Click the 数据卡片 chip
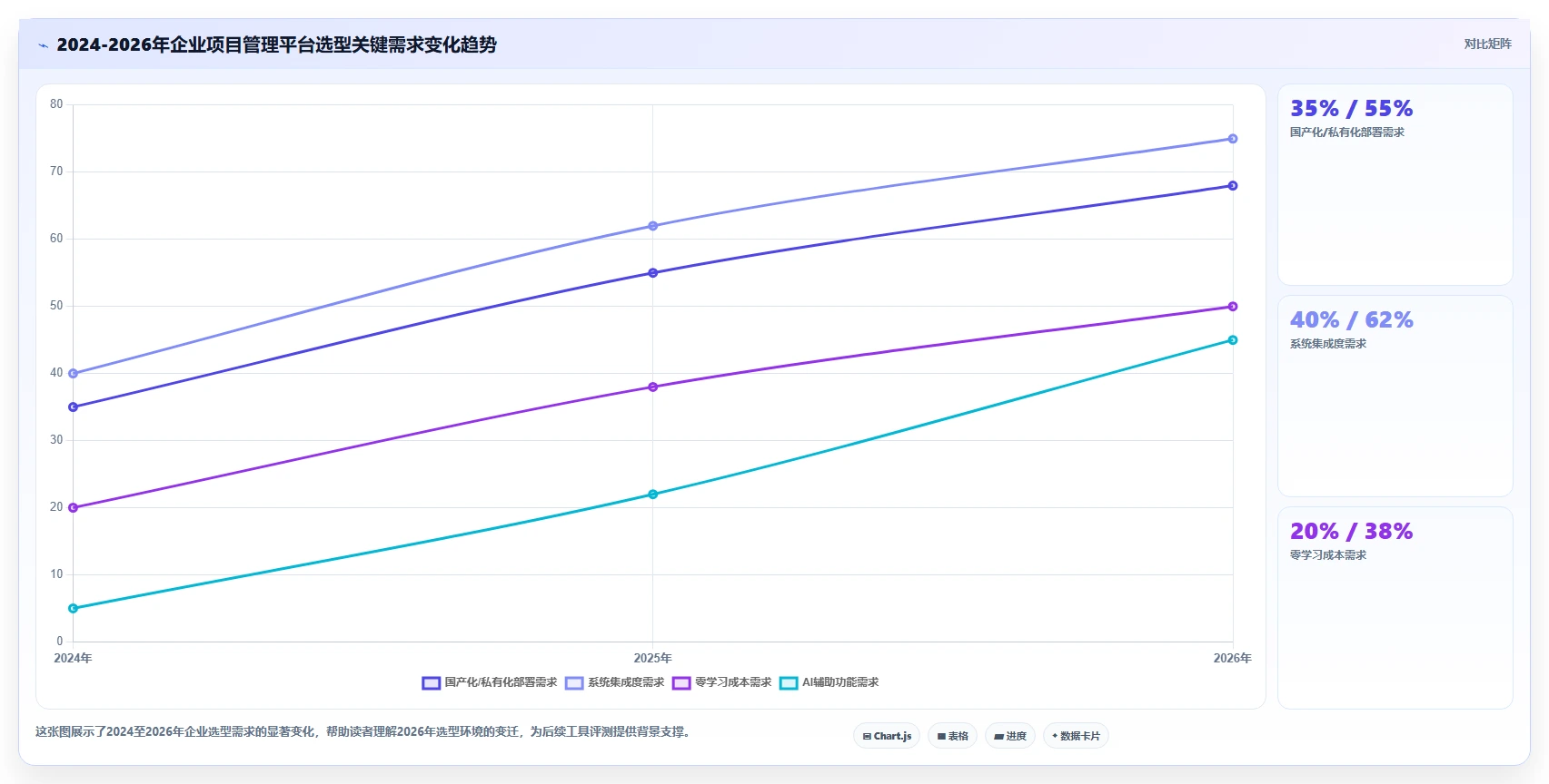 [x=1076, y=736]
